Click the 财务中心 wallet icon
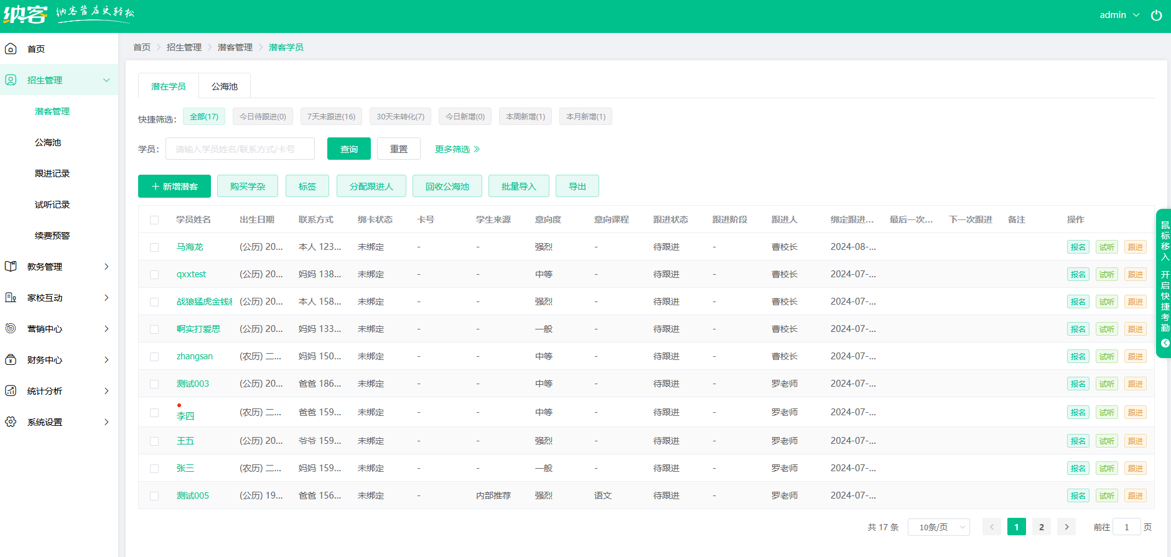The width and height of the screenshot is (1171, 557). pyautogui.click(x=11, y=359)
